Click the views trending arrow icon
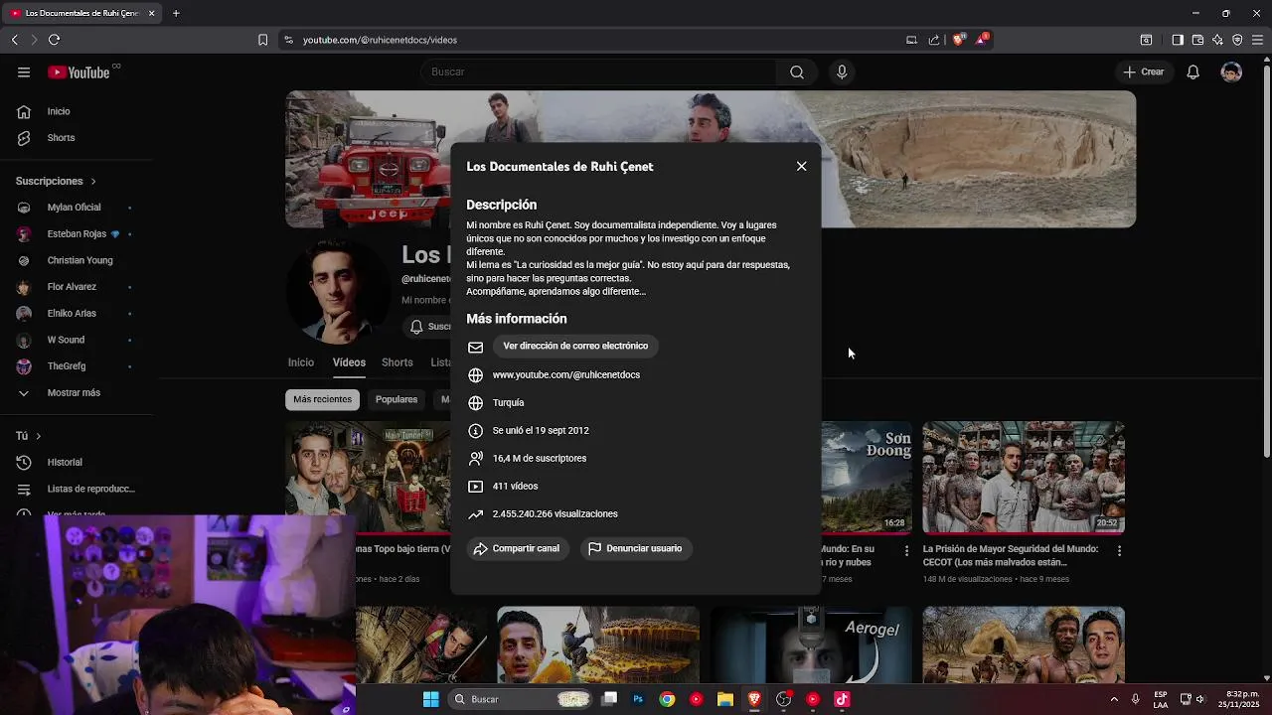1272x715 pixels. (x=475, y=513)
